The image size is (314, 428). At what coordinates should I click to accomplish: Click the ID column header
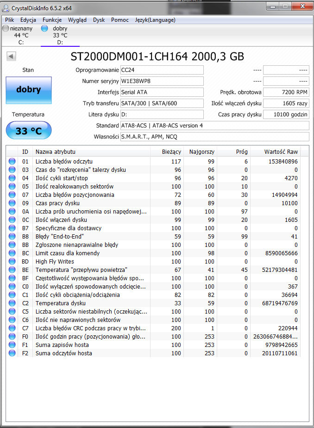(x=25, y=152)
